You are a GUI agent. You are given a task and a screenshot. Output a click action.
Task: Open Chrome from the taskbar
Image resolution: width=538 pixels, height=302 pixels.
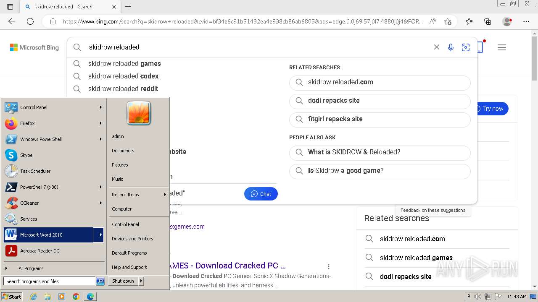tap(76, 297)
